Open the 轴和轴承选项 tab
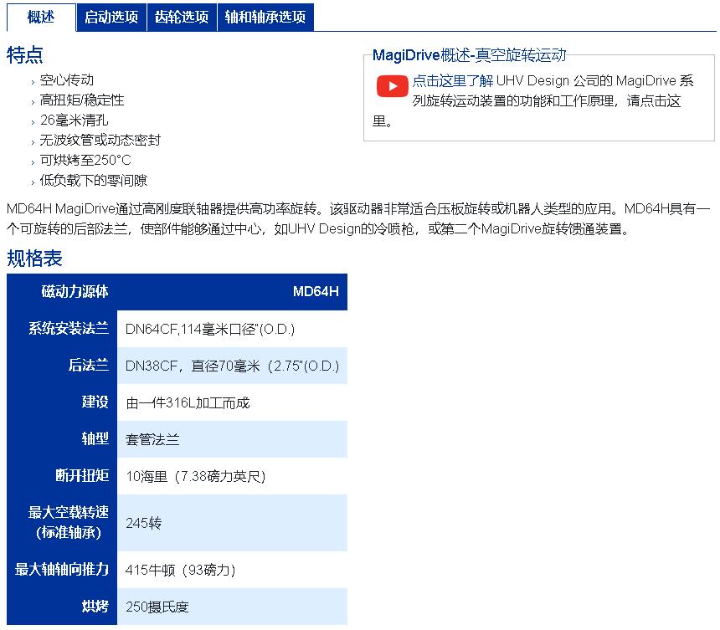This screenshot has height=630, width=720. (265, 17)
